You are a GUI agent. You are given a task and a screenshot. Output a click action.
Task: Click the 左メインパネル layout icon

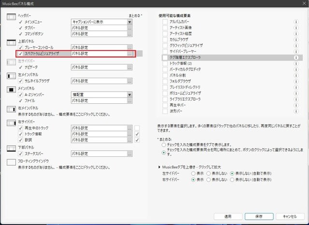pos(11,76)
